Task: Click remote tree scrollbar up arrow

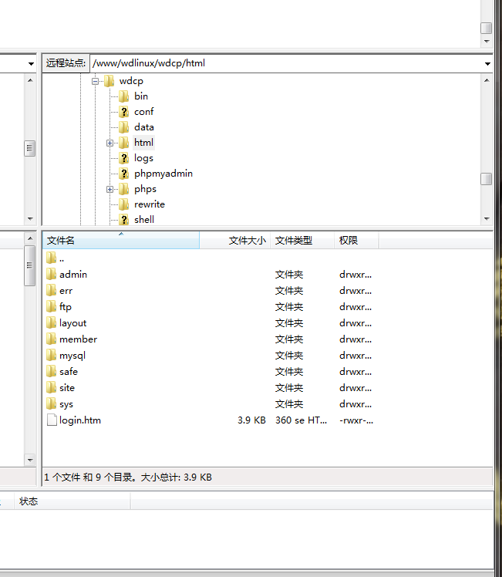Action: [x=487, y=80]
